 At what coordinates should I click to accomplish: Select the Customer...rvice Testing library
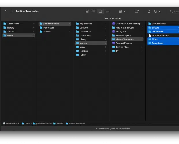[x=127, y=24]
